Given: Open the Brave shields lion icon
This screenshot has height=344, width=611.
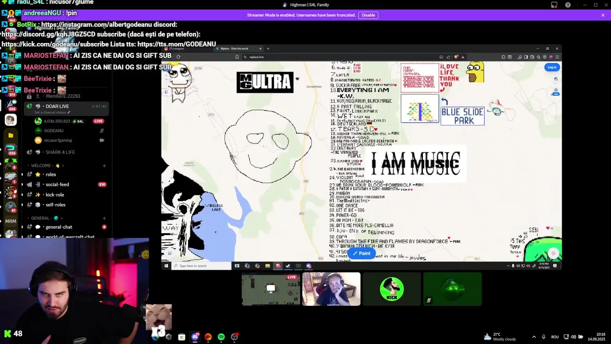Looking at the screenshot, I should 457,57.
